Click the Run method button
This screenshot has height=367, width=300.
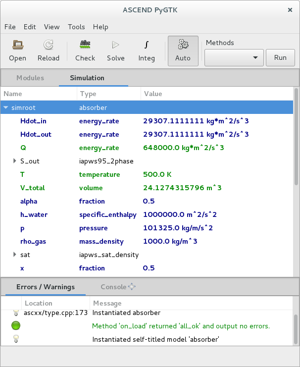pyautogui.click(x=280, y=57)
